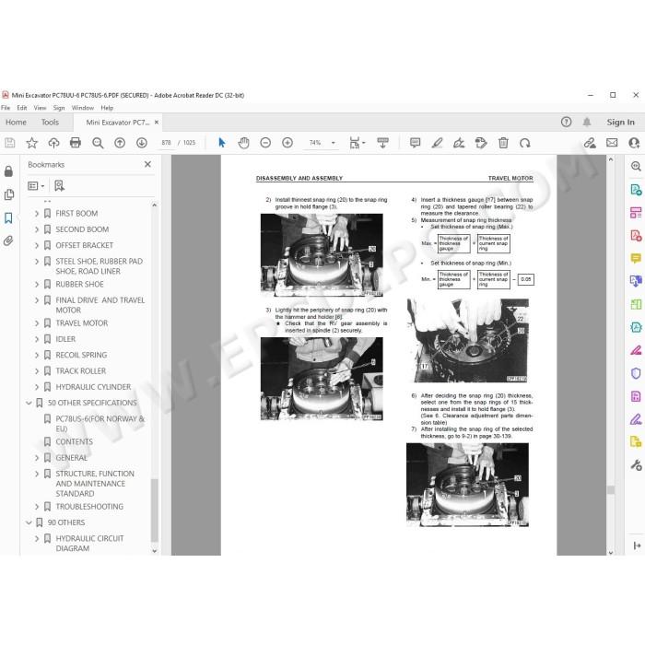Toggle read mode scrolling icon
Image resolution: width=645 pixels, height=645 pixels.
pos(382,143)
